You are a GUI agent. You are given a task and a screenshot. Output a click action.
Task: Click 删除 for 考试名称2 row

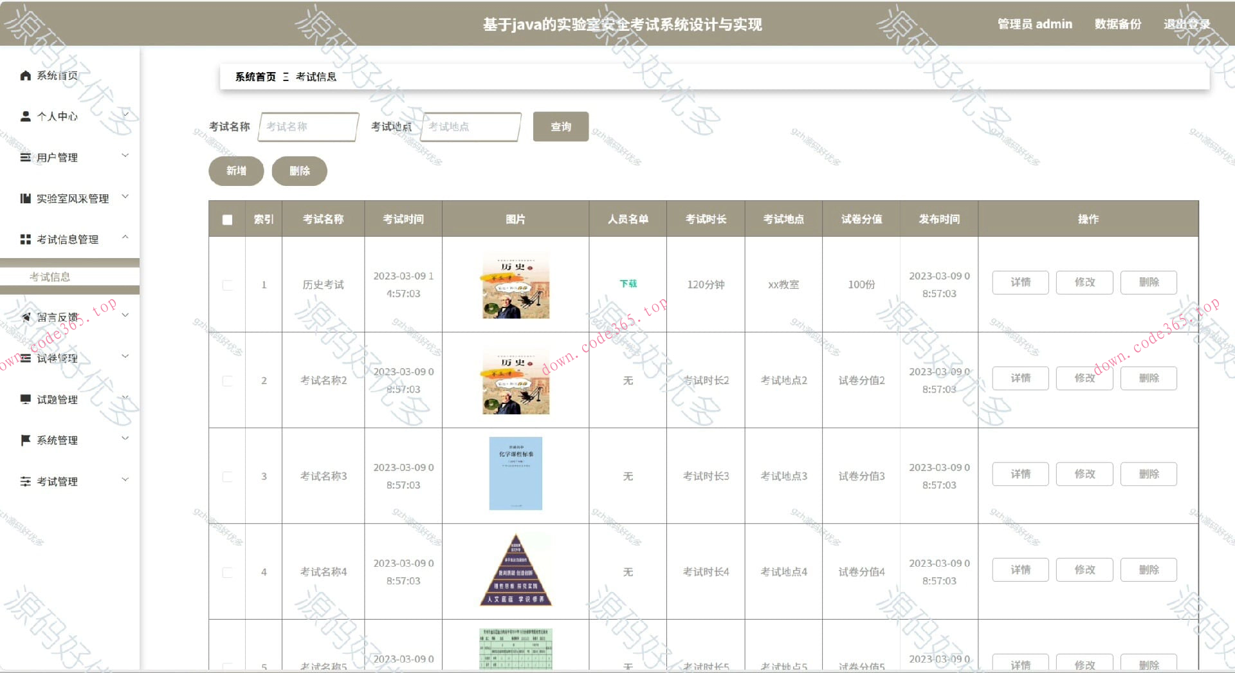click(1149, 378)
